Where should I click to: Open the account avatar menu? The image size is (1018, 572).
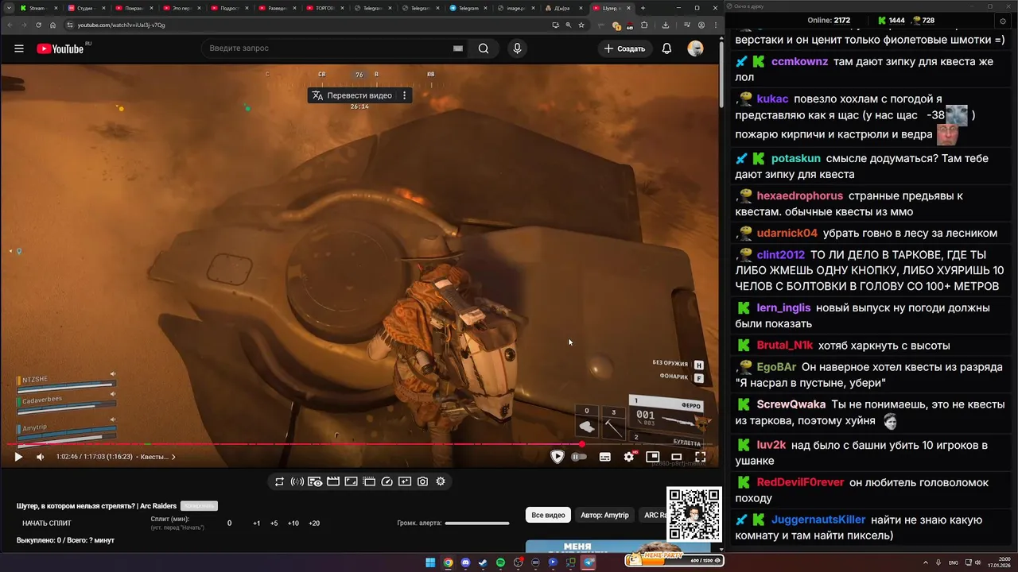coord(695,48)
